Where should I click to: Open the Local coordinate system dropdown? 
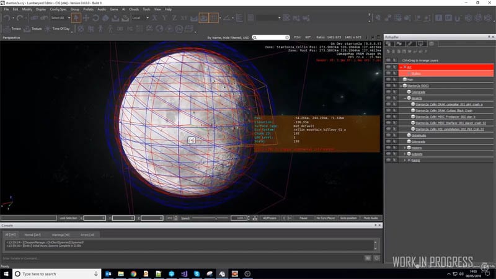point(140,18)
